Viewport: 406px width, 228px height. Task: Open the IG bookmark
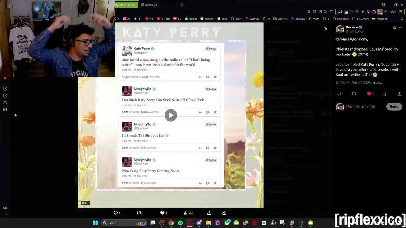(127, 19)
